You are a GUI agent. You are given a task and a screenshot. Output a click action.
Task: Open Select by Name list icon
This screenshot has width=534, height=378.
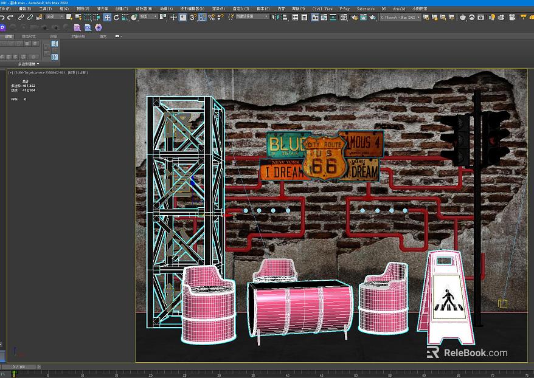[78, 17]
